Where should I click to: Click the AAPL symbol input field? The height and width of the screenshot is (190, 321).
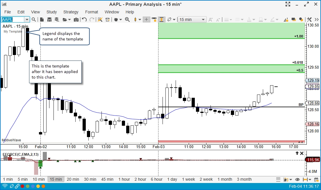[x=13, y=19]
